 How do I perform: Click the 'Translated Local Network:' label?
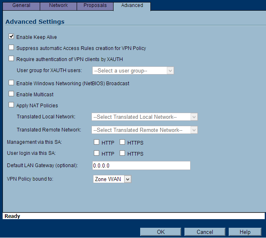[x=46, y=117]
